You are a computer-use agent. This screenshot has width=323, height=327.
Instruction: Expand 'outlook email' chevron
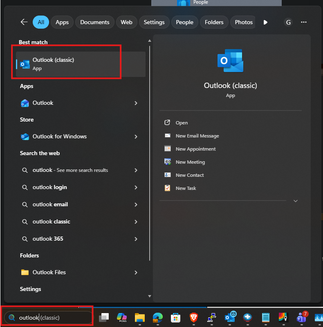[136, 205]
